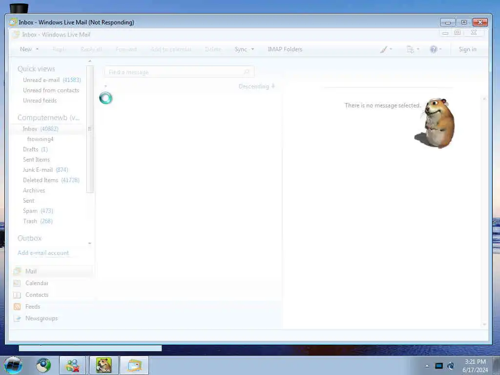Click the Delete toolbar button
Viewport: 500px width, 375px height.
[x=213, y=49]
